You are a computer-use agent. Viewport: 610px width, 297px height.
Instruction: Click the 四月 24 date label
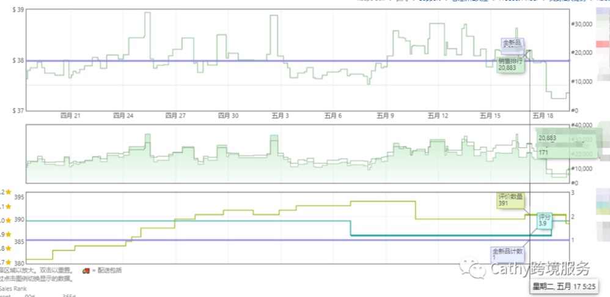pyautogui.click(x=123, y=116)
